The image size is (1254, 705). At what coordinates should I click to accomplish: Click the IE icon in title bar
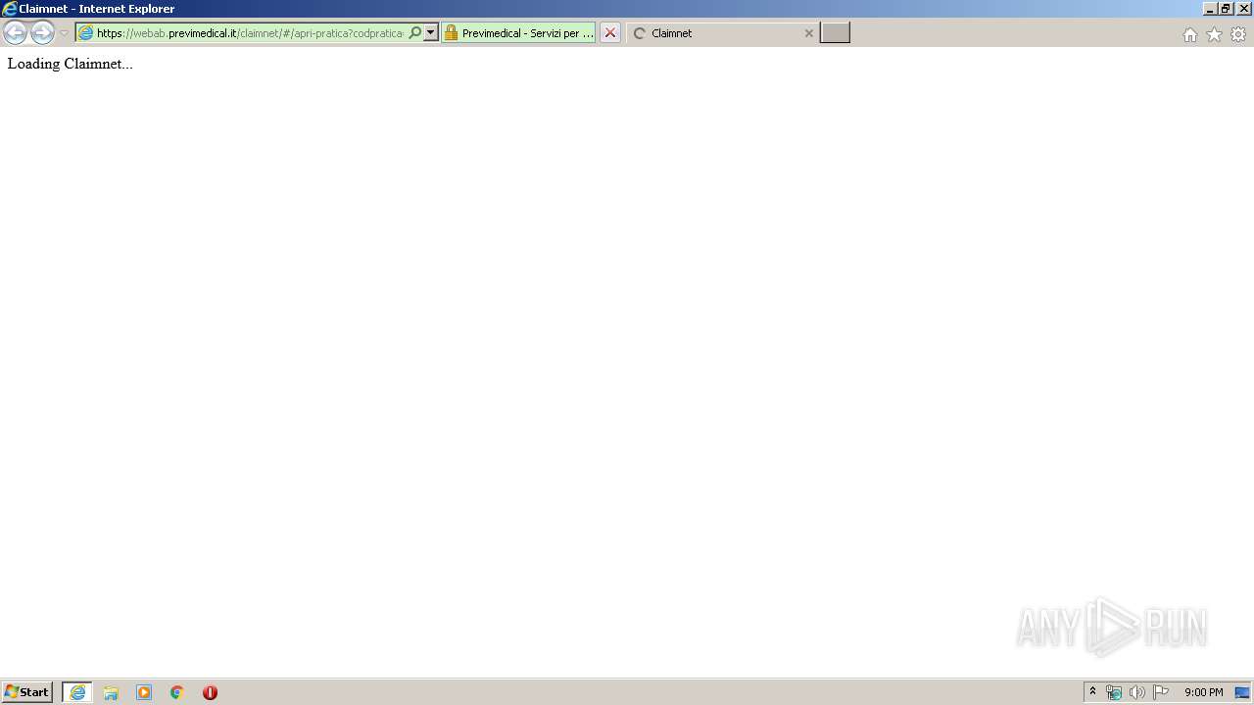[9, 9]
